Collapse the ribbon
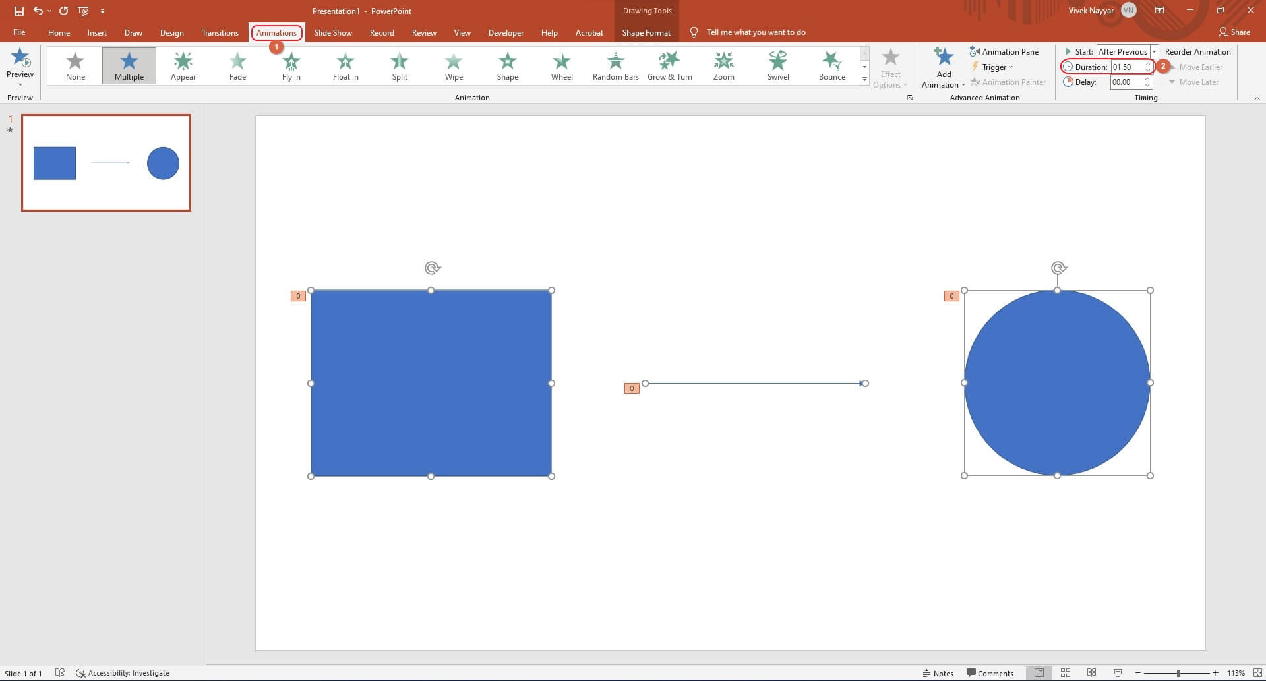The image size is (1266, 681). [x=1257, y=98]
